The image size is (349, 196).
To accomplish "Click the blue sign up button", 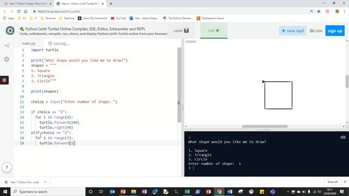I will coord(335,31).
